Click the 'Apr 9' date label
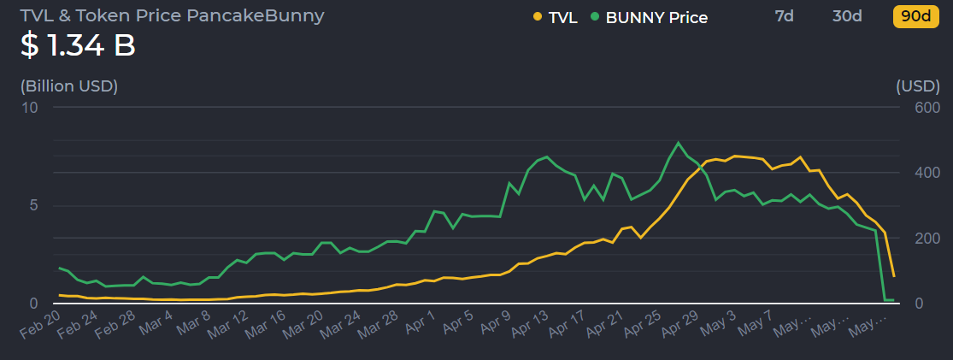953x360 pixels. point(496,321)
